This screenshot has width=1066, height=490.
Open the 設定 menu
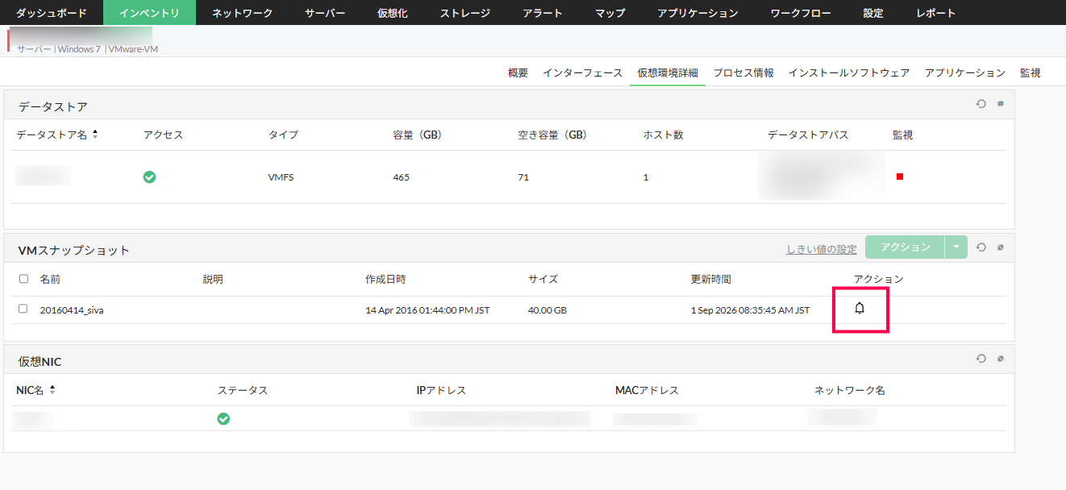873,13
